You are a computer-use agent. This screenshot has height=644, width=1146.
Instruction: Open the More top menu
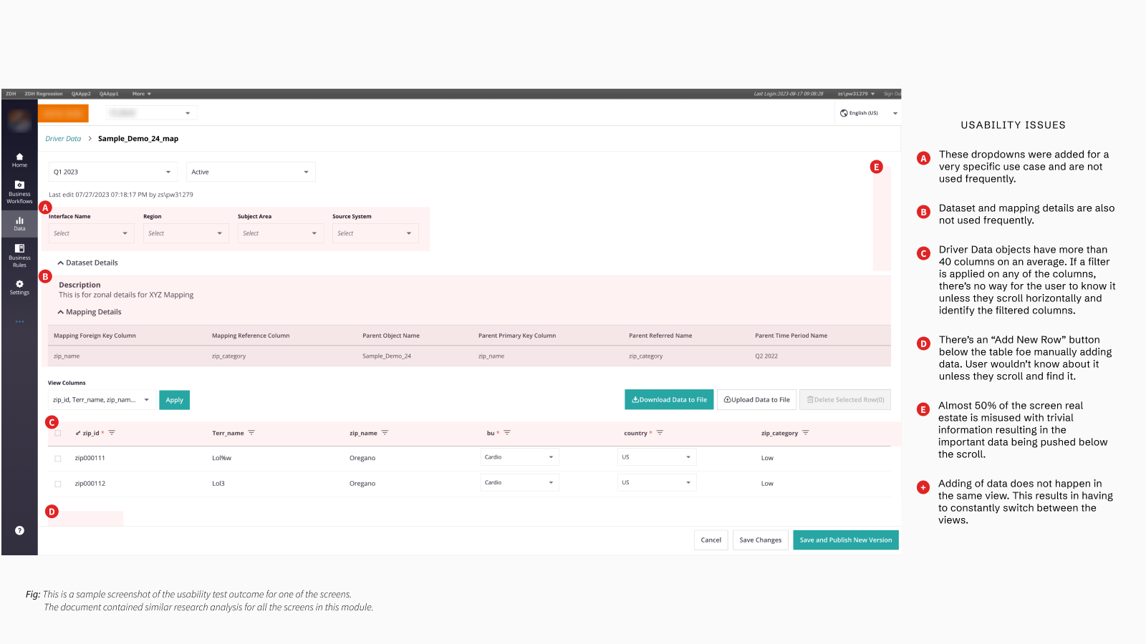(x=142, y=94)
